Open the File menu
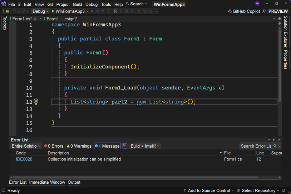 (11, 4)
